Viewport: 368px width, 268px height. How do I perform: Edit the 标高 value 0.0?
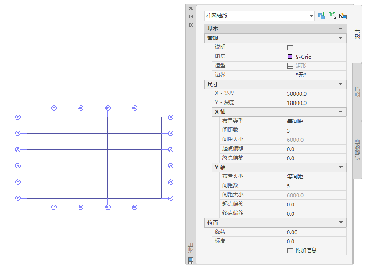click(316, 242)
